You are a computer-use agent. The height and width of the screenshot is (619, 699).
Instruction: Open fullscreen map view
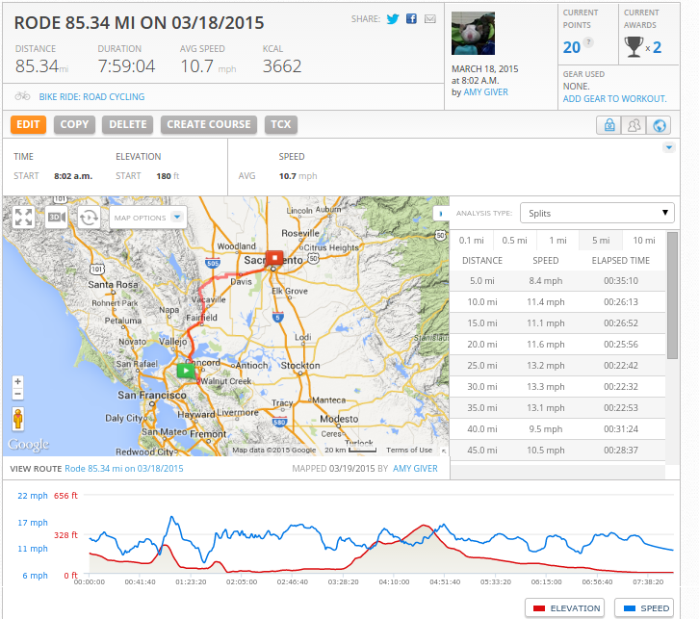pos(24,217)
